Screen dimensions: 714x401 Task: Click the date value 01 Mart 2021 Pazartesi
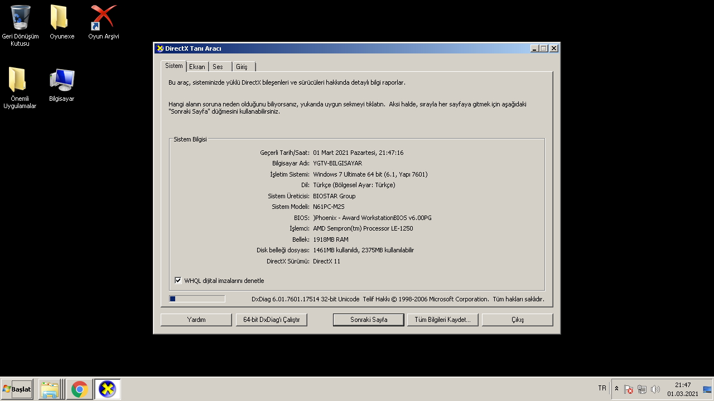point(358,153)
